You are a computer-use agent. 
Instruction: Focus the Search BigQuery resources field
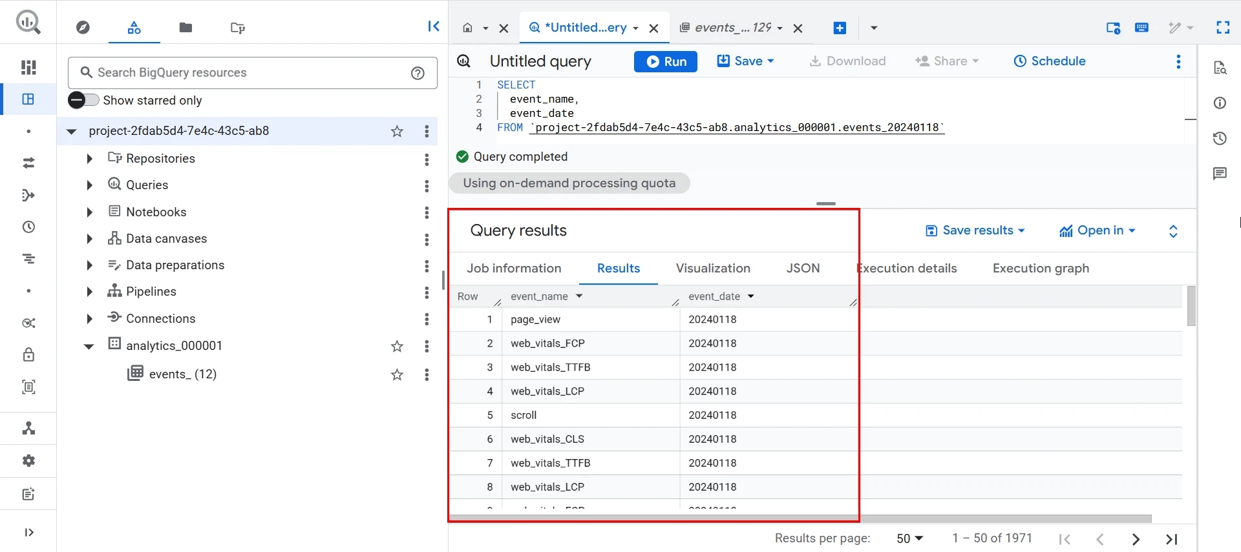coord(252,73)
